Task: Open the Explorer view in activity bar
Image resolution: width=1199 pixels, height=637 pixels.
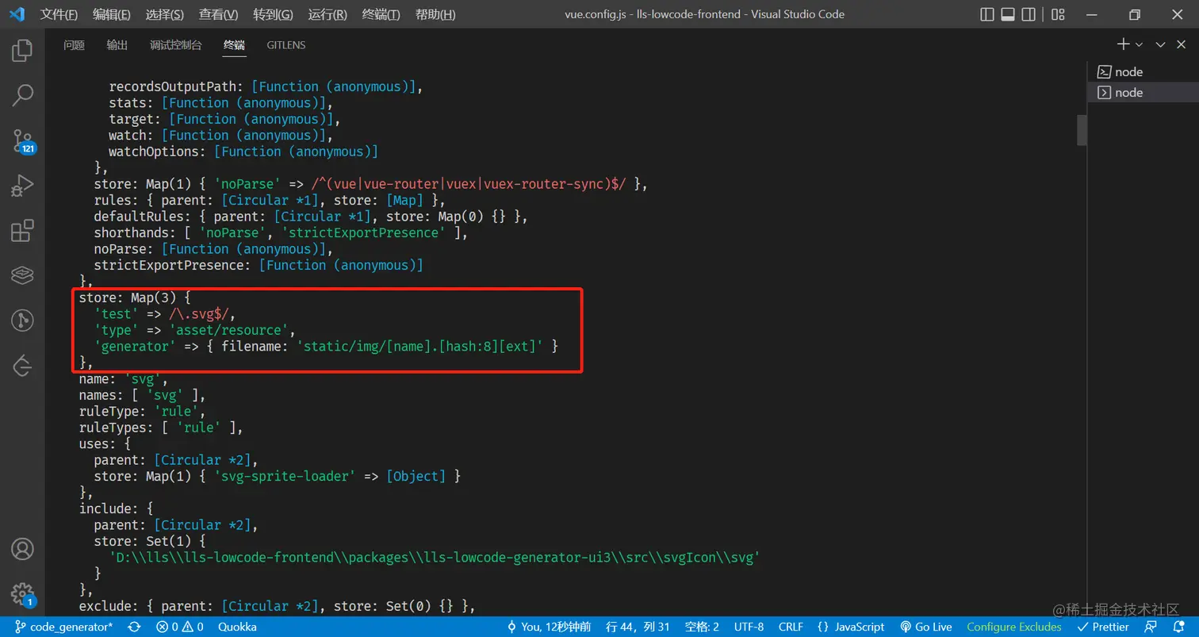Action: 22,51
